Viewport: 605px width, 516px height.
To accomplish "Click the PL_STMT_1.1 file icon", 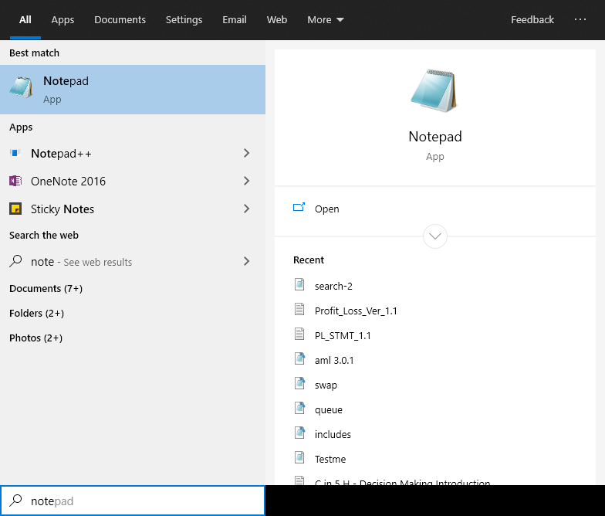I will pos(299,334).
